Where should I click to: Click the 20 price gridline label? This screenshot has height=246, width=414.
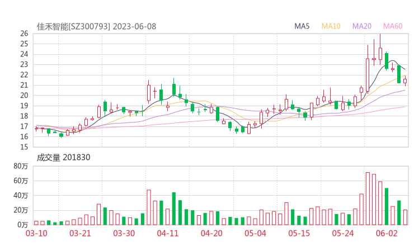tap(23, 96)
